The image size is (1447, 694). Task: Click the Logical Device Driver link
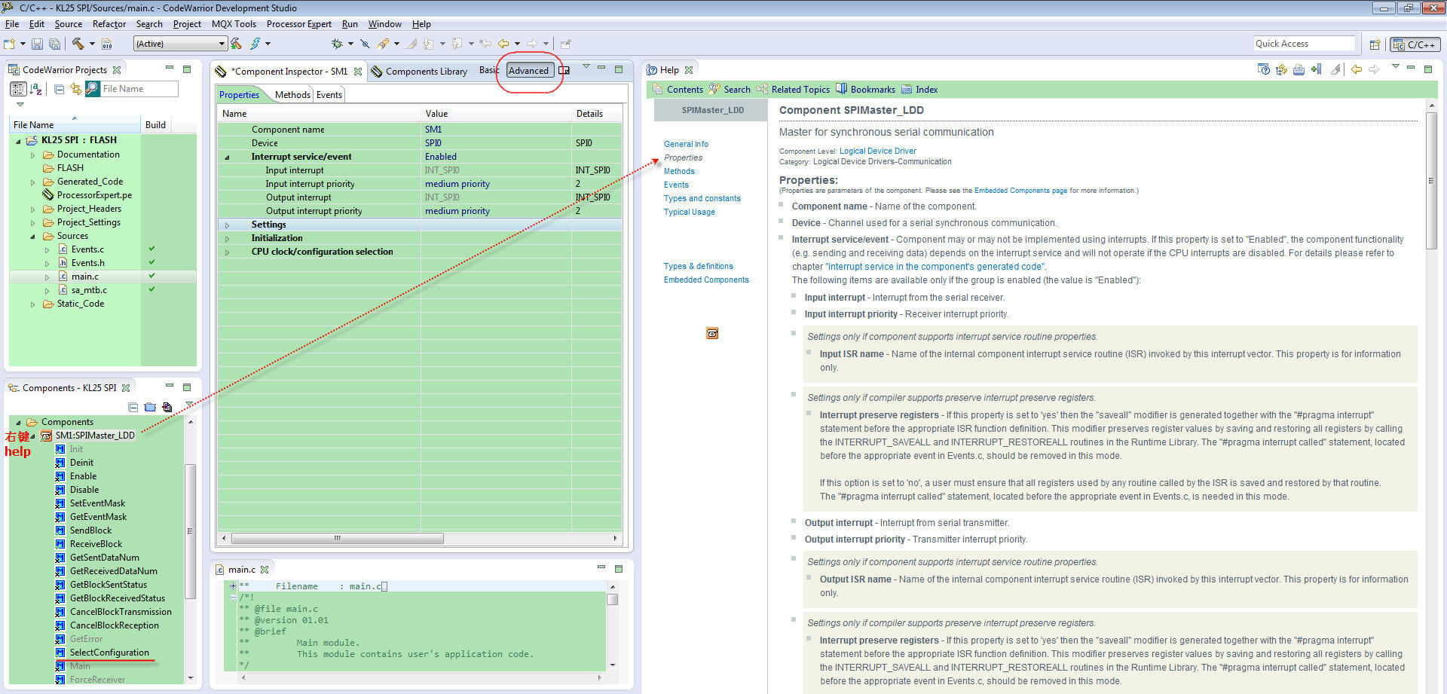[x=878, y=151]
